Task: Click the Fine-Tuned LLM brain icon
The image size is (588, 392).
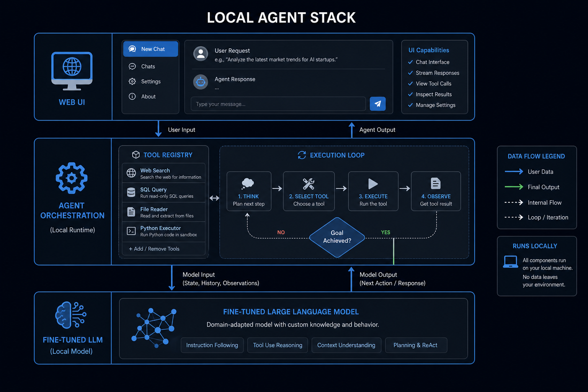Action: tap(71, 315)
